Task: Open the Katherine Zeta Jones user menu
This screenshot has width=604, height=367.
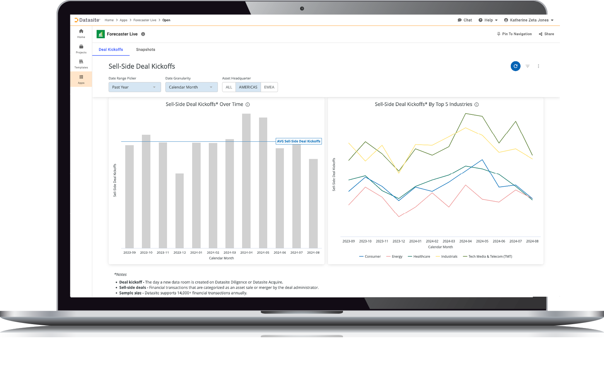Action: click(x=529, y=20)
